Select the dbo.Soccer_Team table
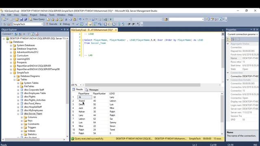 click(x=33, y=114)
